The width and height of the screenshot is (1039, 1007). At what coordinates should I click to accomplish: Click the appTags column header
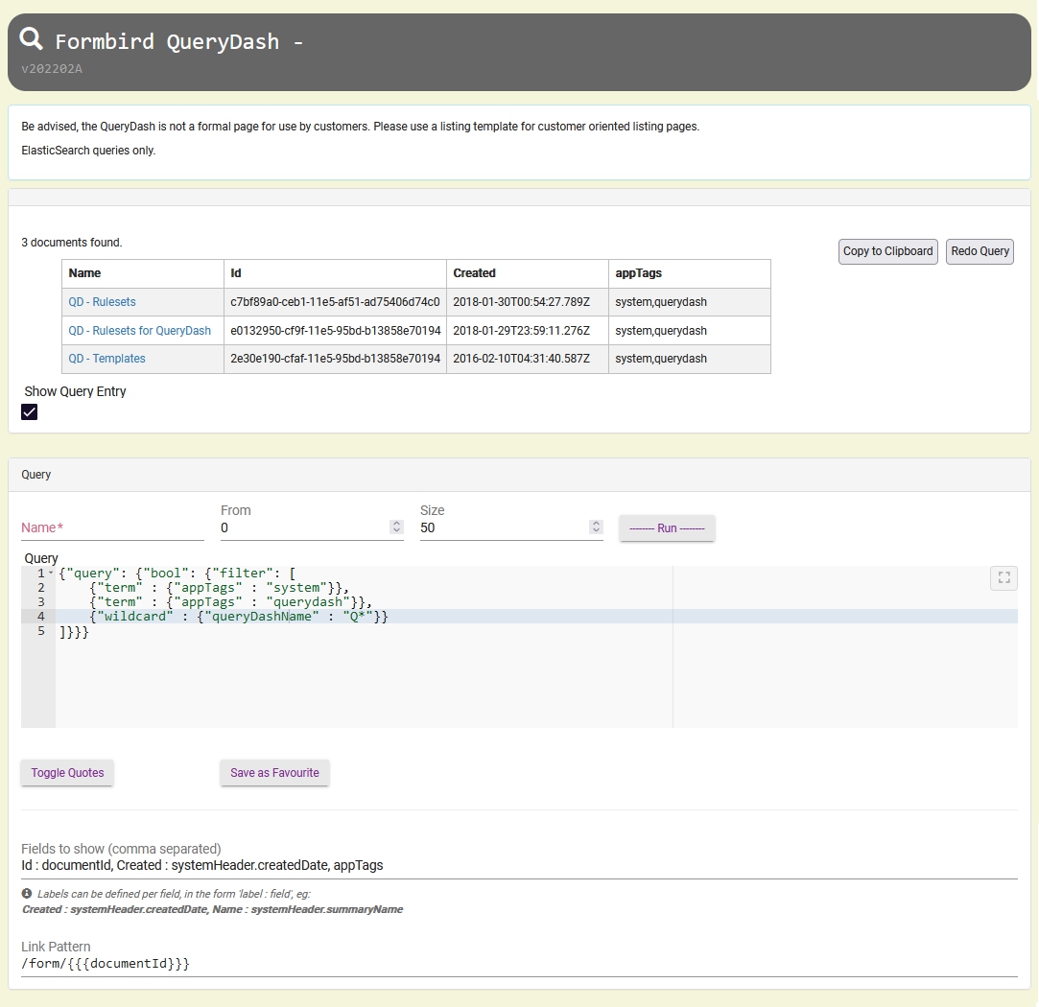click(x=638, y=273)
